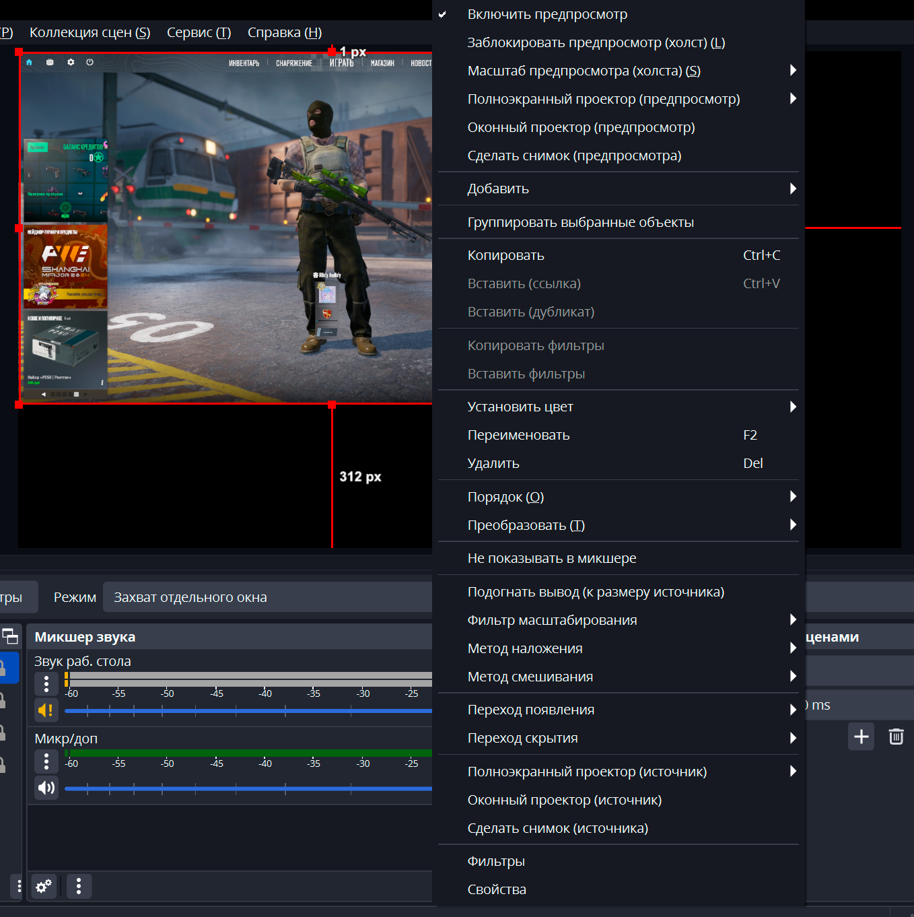
Task: Click the plus icon to add transition
Action: tap(861, 737)
